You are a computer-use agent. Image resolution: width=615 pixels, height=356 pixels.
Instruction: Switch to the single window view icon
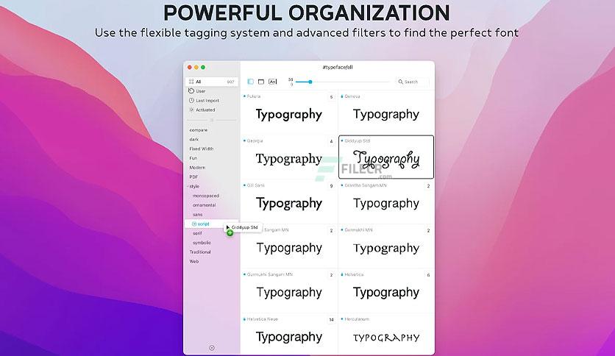pyautogui.click(x=261, y=82)
